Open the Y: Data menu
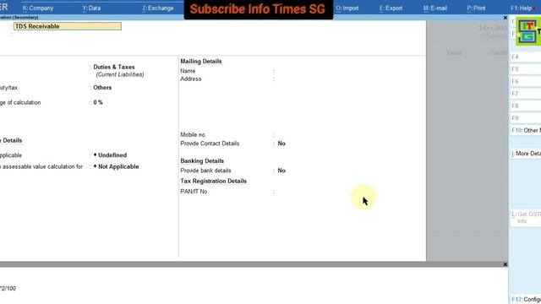The width and height of the screenshot is (541, 304). click(91, 8)
